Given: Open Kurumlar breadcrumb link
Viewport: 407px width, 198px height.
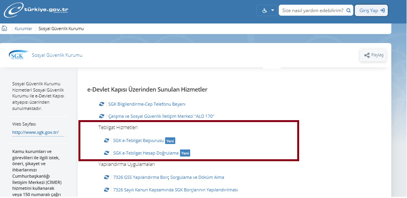Looking at the screenshot, I should (24, 29).
